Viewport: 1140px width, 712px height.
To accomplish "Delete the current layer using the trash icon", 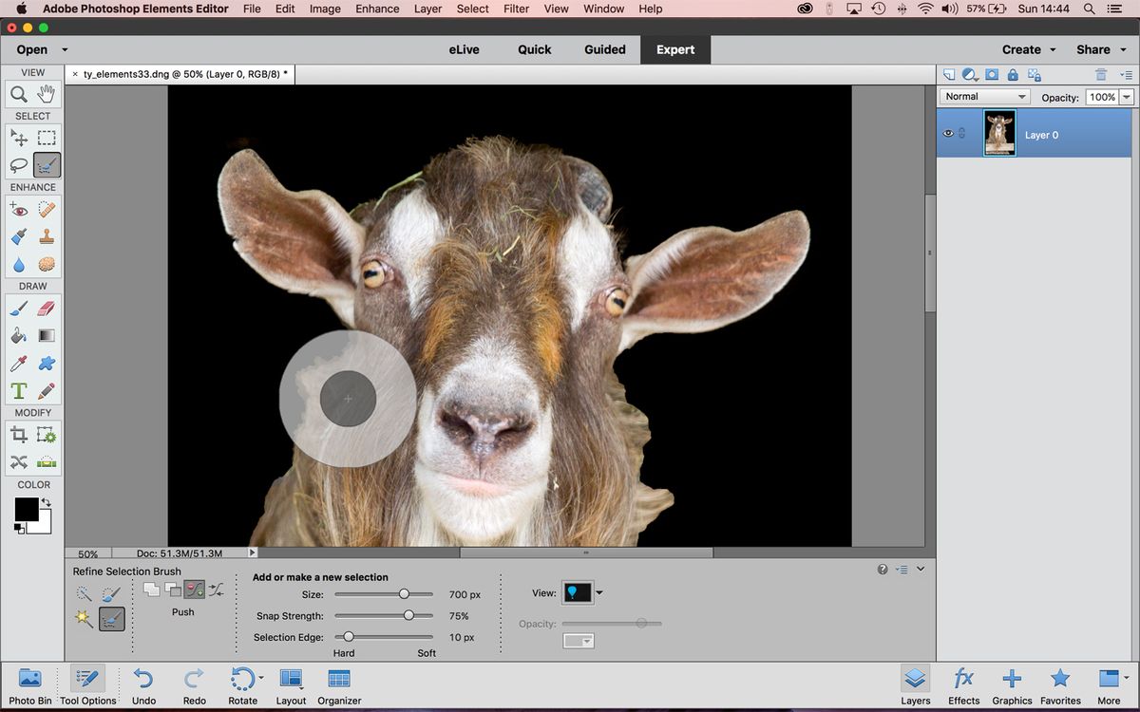I will click(1101, 74).
